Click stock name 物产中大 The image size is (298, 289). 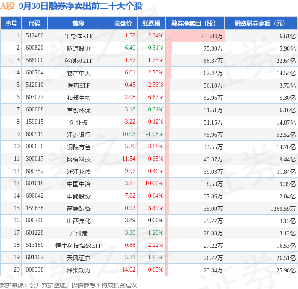[x=78, y=73]
